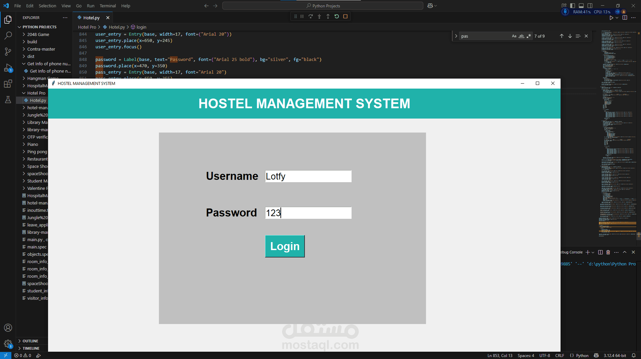This screenshot has width=641, height=359.
Task: Open the Testing flask view
Action: pyautogui.click(x=8, y=100)
